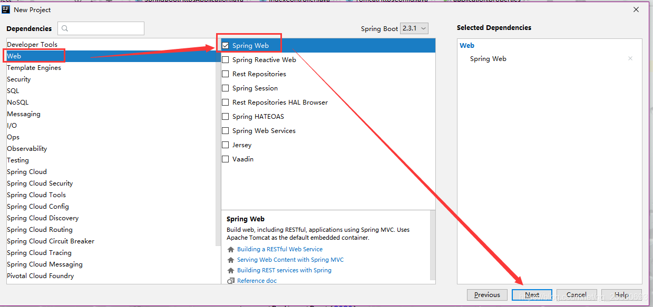
Task: Uncheck the Spring Web checkbox
Action: point(226,46)
